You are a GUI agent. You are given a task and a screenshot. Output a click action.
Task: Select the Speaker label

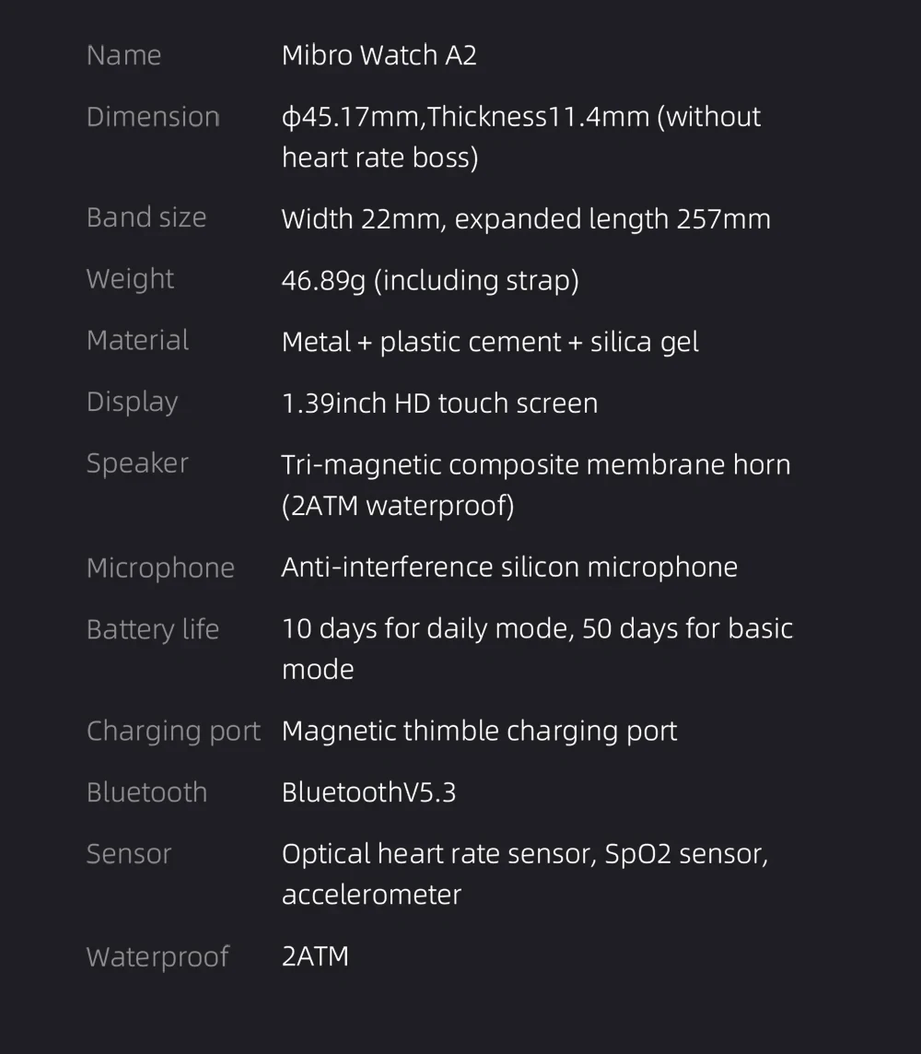[x=138, y=463]
